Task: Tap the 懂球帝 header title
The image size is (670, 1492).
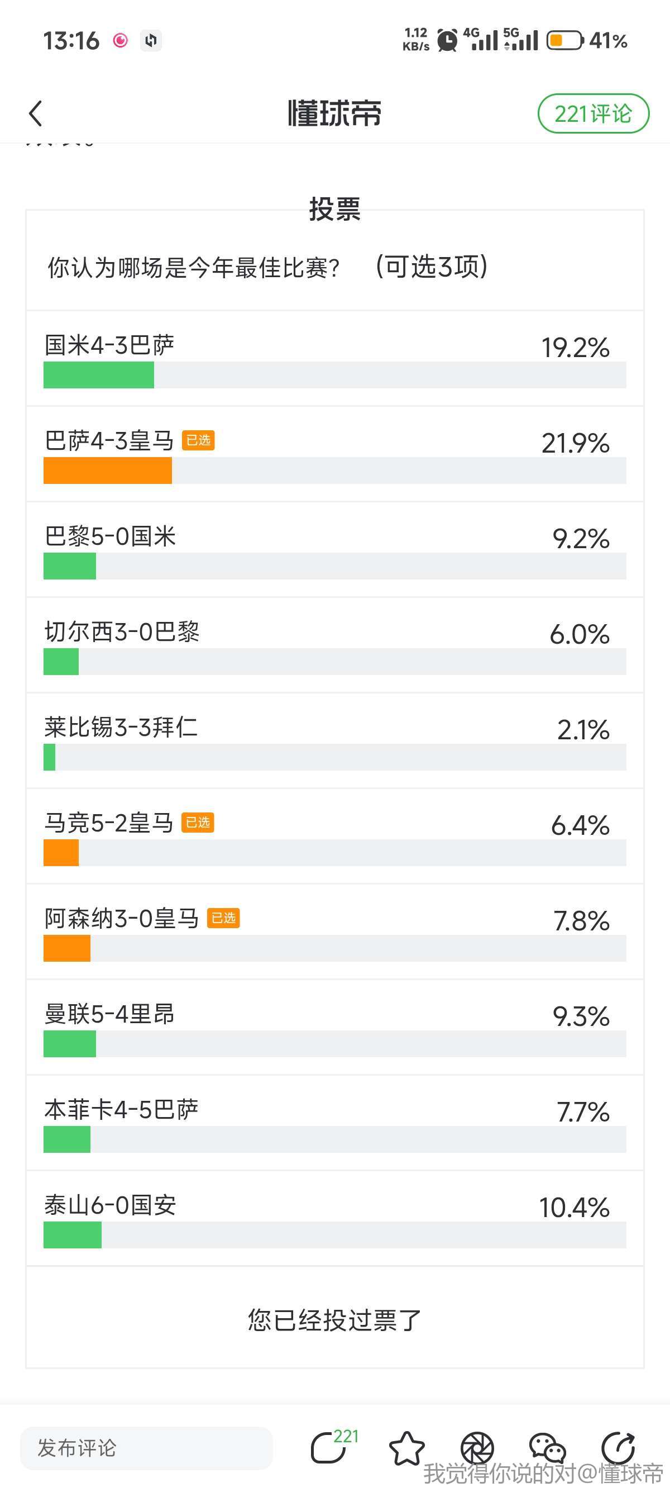Action: point(334,113)
